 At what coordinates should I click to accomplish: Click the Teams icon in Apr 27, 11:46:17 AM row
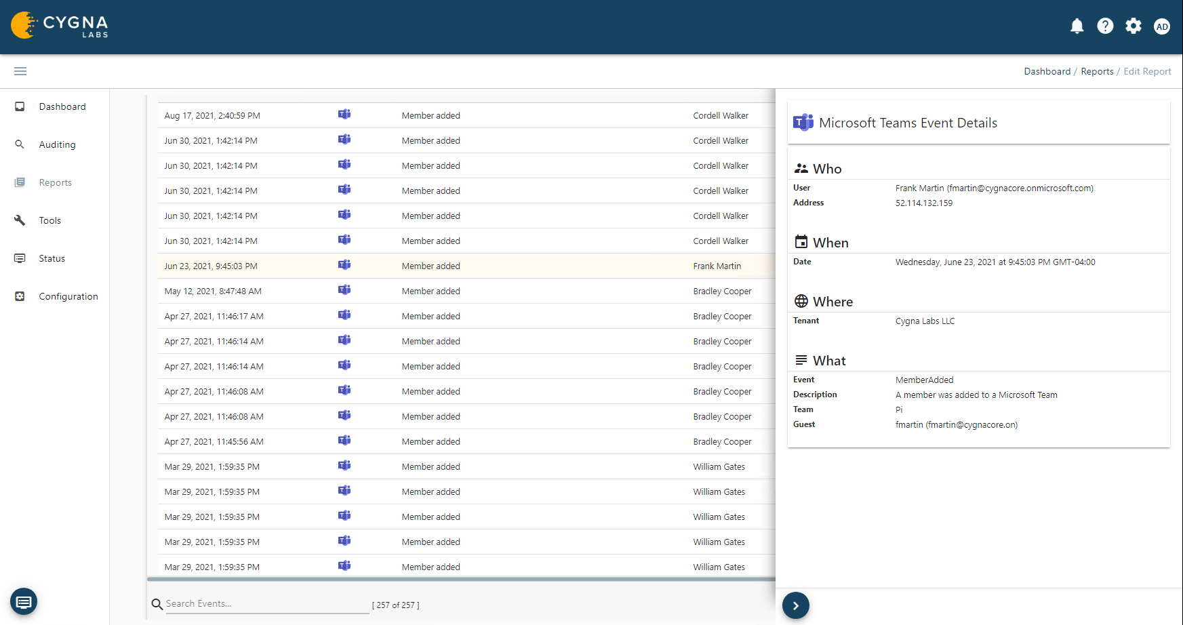coord(344,315)
